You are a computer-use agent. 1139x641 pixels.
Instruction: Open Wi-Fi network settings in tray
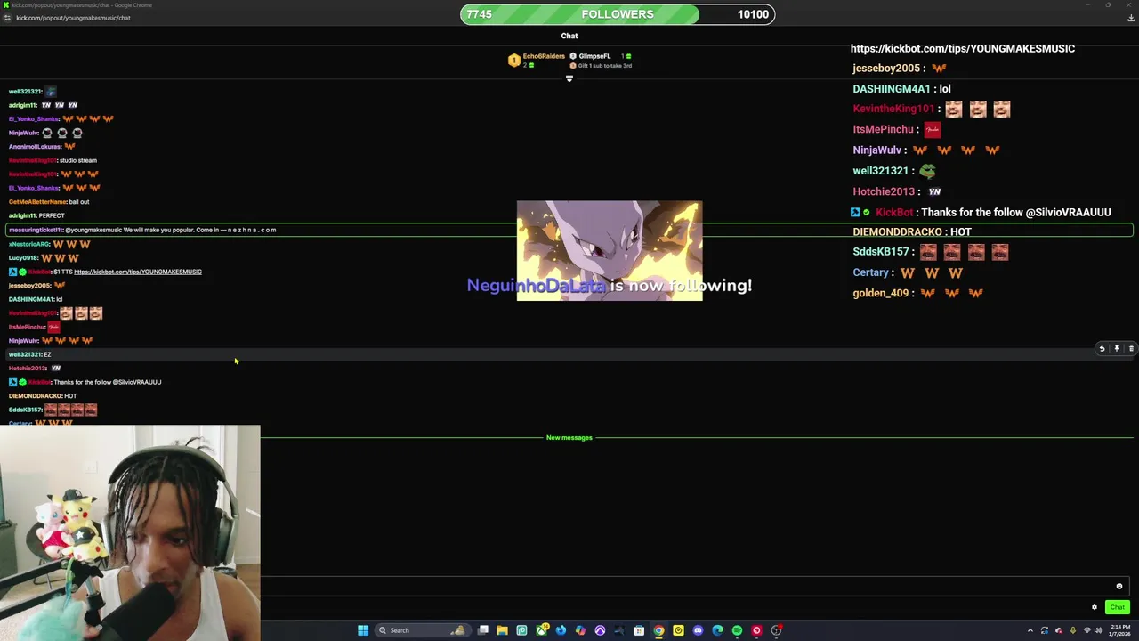pyautogui.click(x=1086, y=630)
